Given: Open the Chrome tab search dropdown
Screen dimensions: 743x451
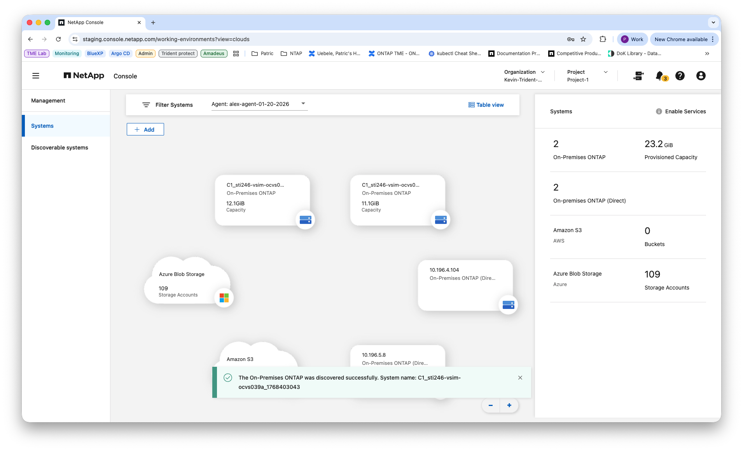Looking at the screenshot, I should point(713,23).
